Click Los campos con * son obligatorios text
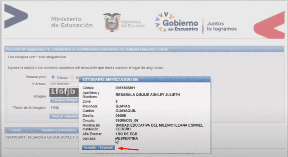 coord(37,57)
